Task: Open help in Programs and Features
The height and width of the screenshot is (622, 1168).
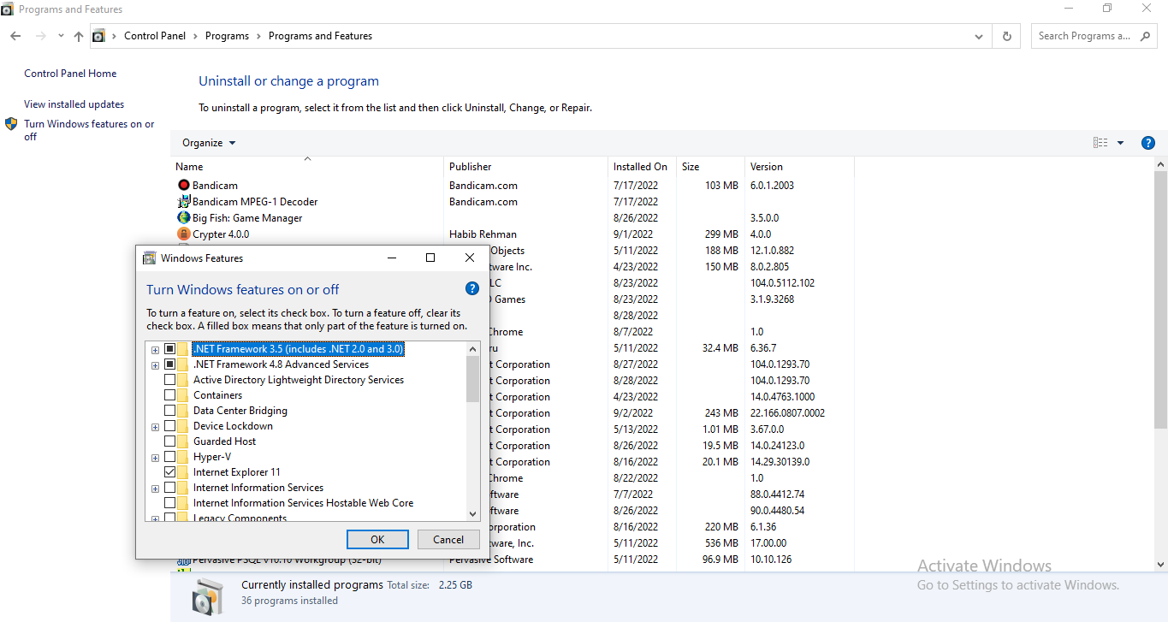Action: click(1148, 143)
